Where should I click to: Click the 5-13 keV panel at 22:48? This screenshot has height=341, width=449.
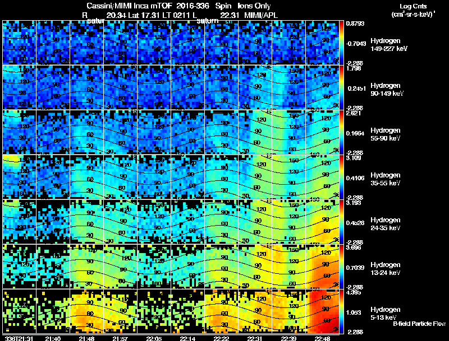tap(322, 311)
